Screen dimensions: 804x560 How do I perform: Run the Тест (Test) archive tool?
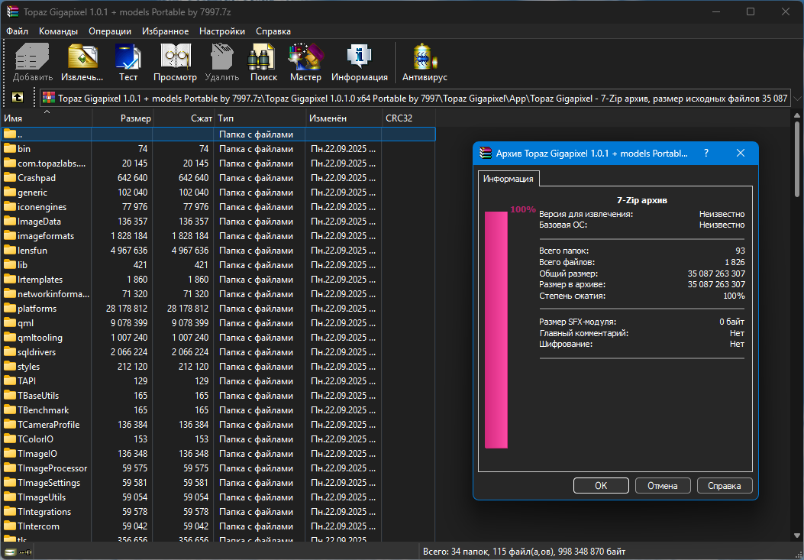click(128, 61)
